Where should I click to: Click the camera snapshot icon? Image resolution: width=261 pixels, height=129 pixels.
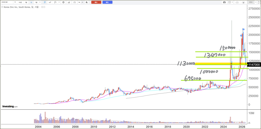click(x=224, y=2)
